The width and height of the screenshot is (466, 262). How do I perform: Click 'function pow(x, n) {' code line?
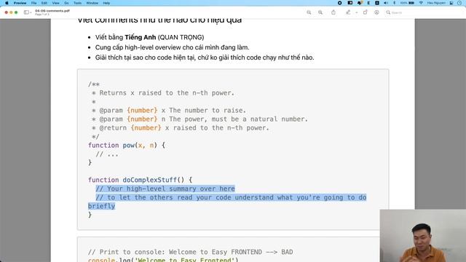pos(127,146)
